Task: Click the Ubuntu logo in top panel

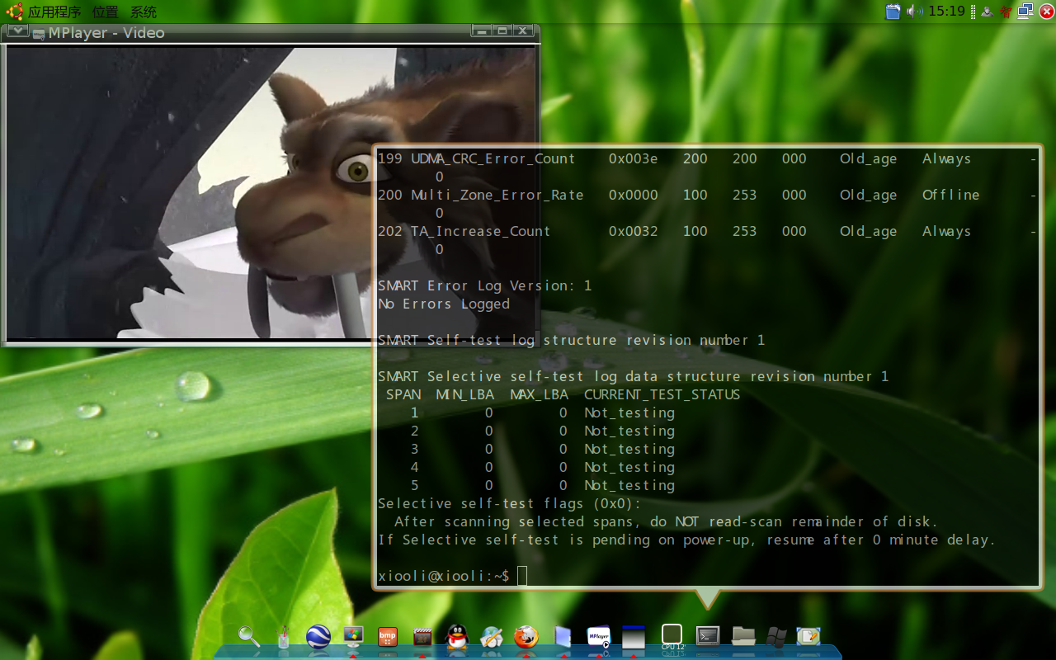Action: coord(14,12)
